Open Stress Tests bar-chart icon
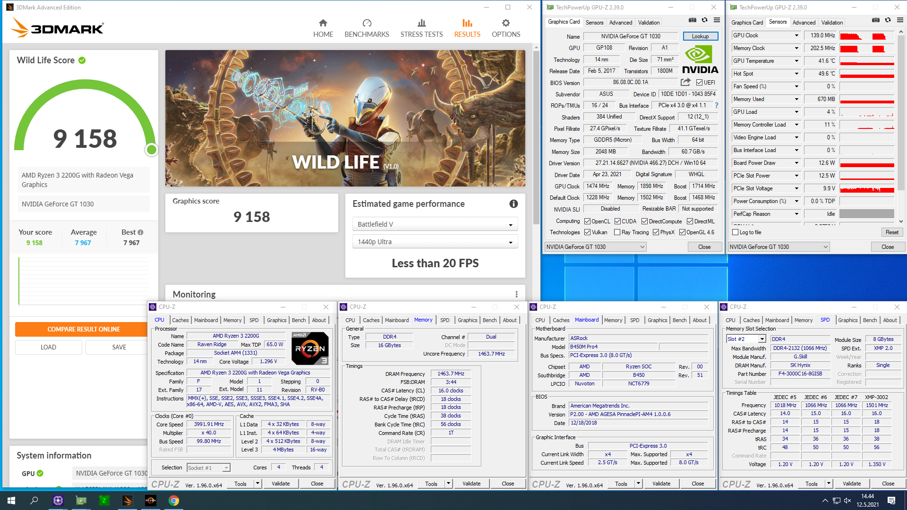 point(421,23)
